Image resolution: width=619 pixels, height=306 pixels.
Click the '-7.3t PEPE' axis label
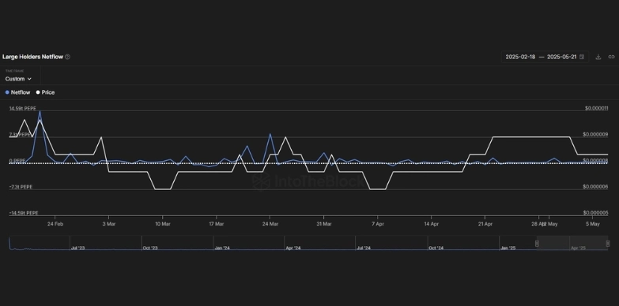pyautogui.click(x=21, y=187)
